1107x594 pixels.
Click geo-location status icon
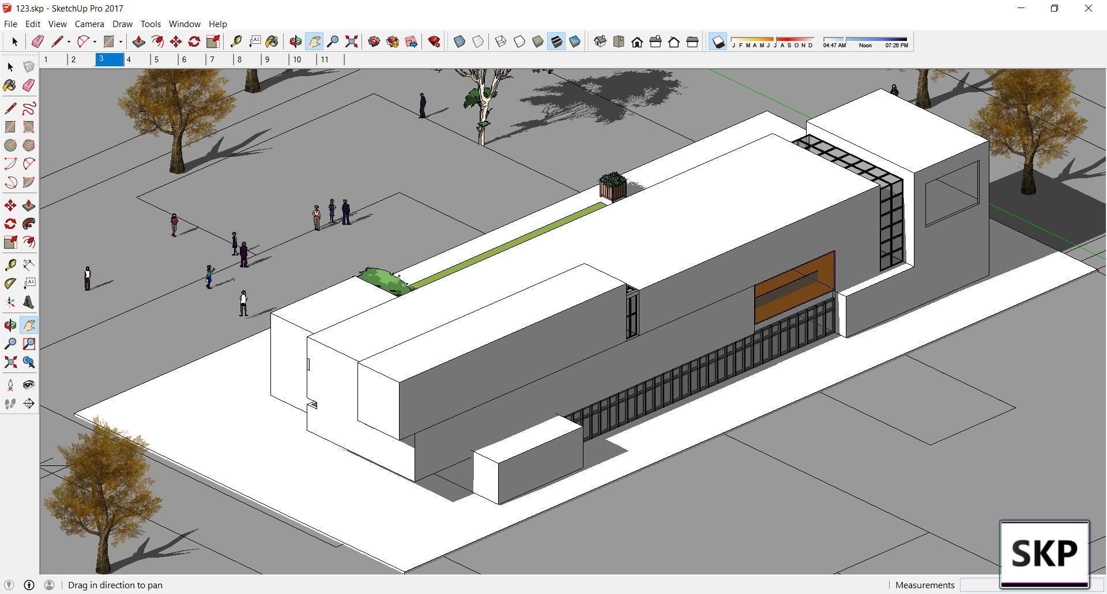click(9, 585)
